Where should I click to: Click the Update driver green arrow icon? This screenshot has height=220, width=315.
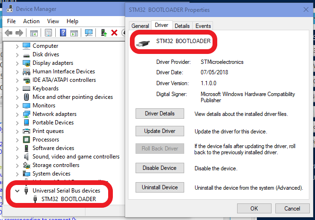coord(104,33)
